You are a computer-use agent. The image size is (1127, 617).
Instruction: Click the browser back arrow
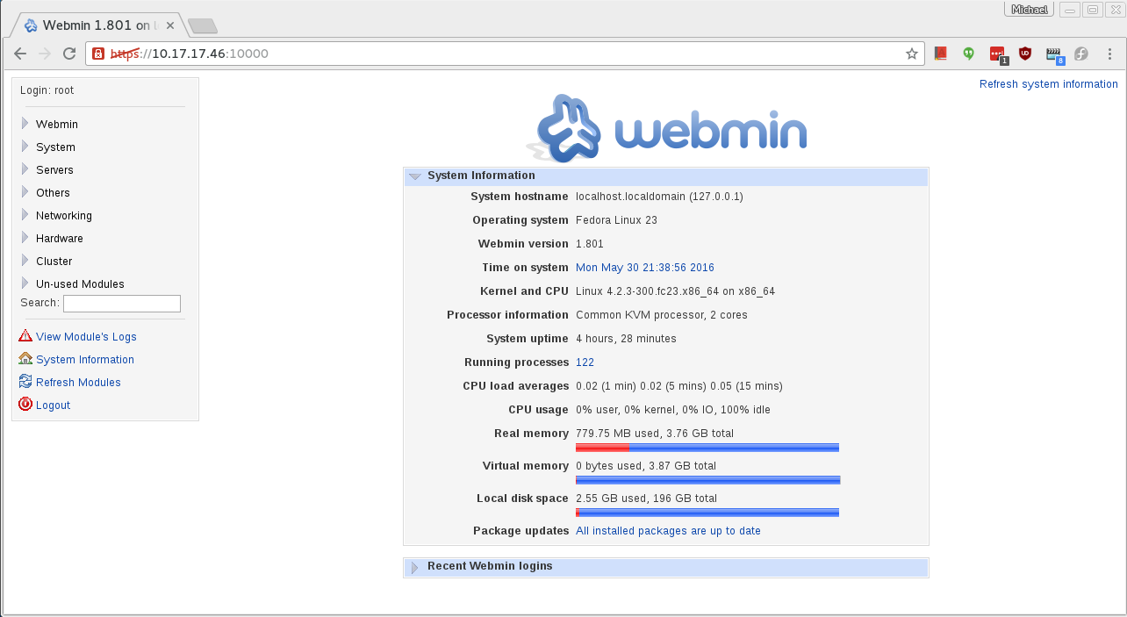pyautogui.click(x=20, y=54)
